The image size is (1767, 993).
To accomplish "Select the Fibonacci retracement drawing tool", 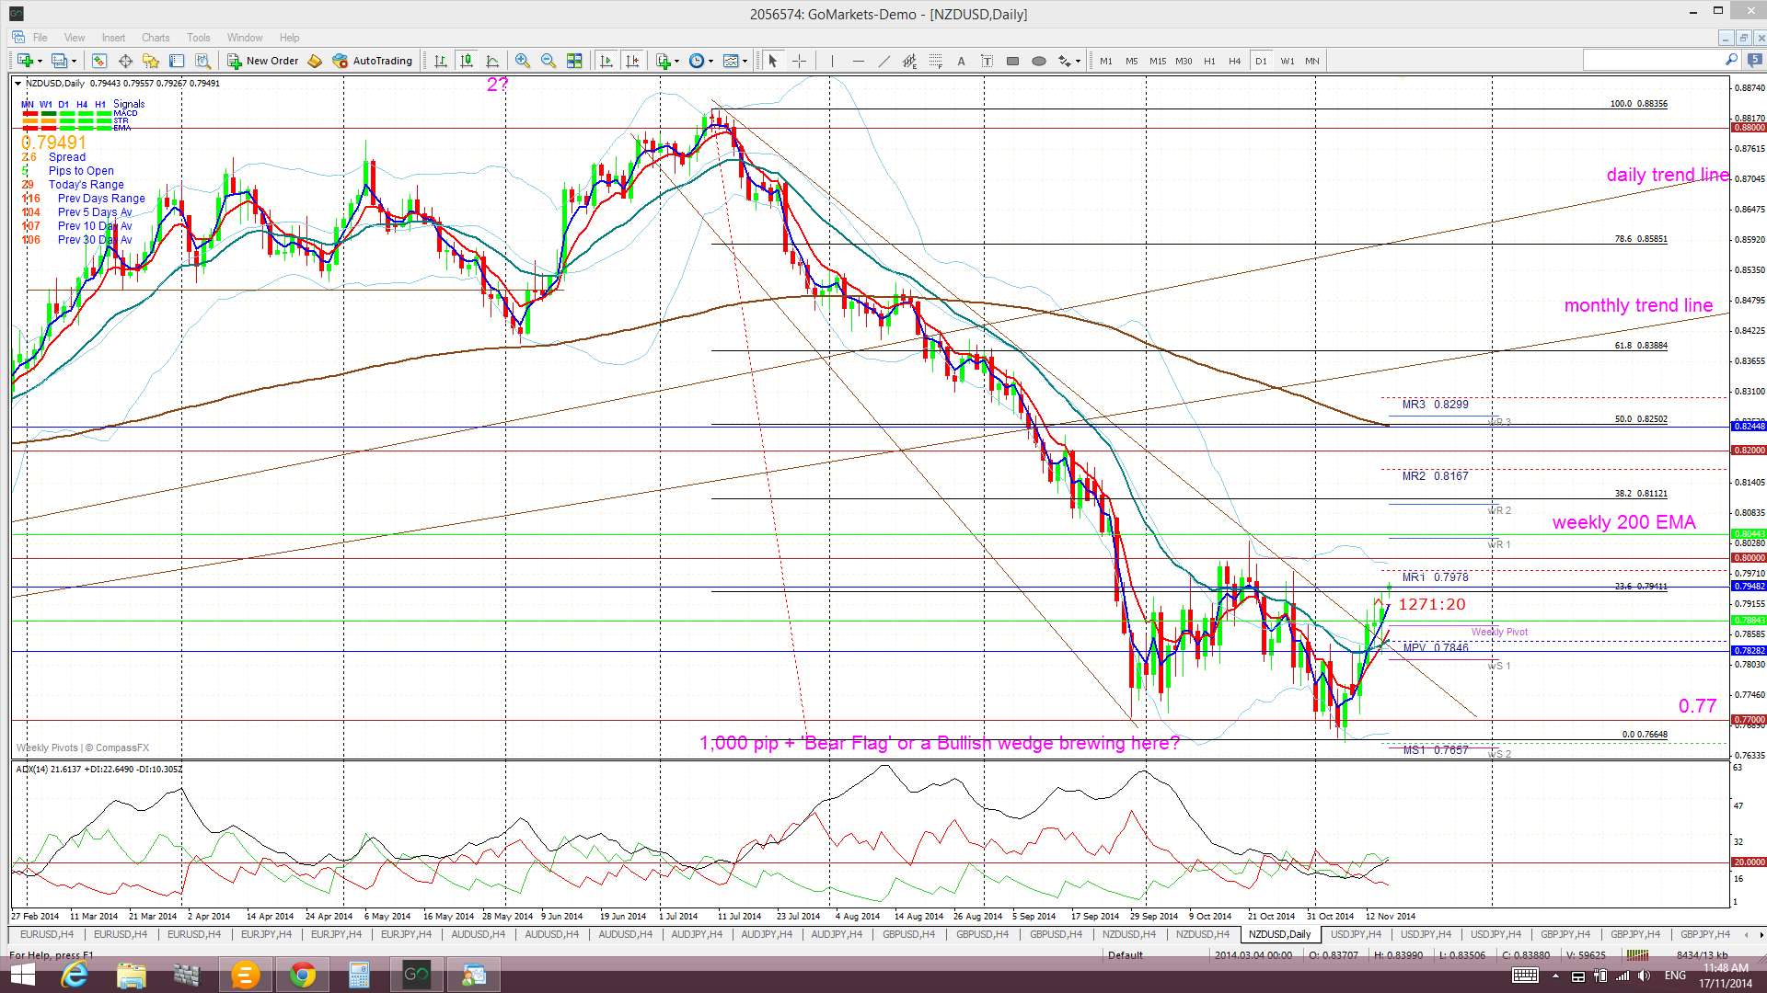I will (x=935, y=61).
